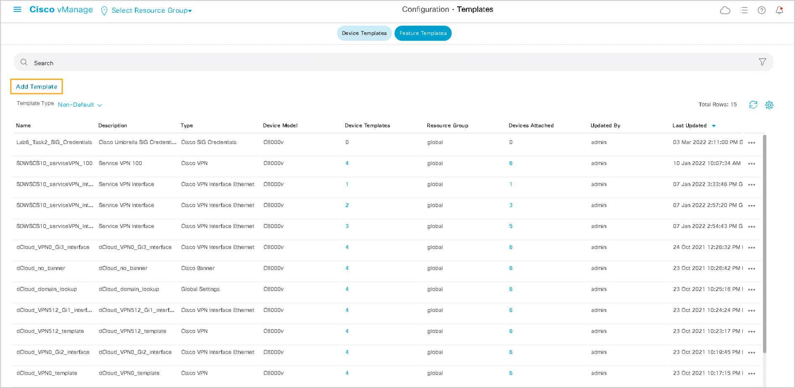
Task: Open more actions for dCloud_VPN512_Gi1 row
Action: click(752, 311)
